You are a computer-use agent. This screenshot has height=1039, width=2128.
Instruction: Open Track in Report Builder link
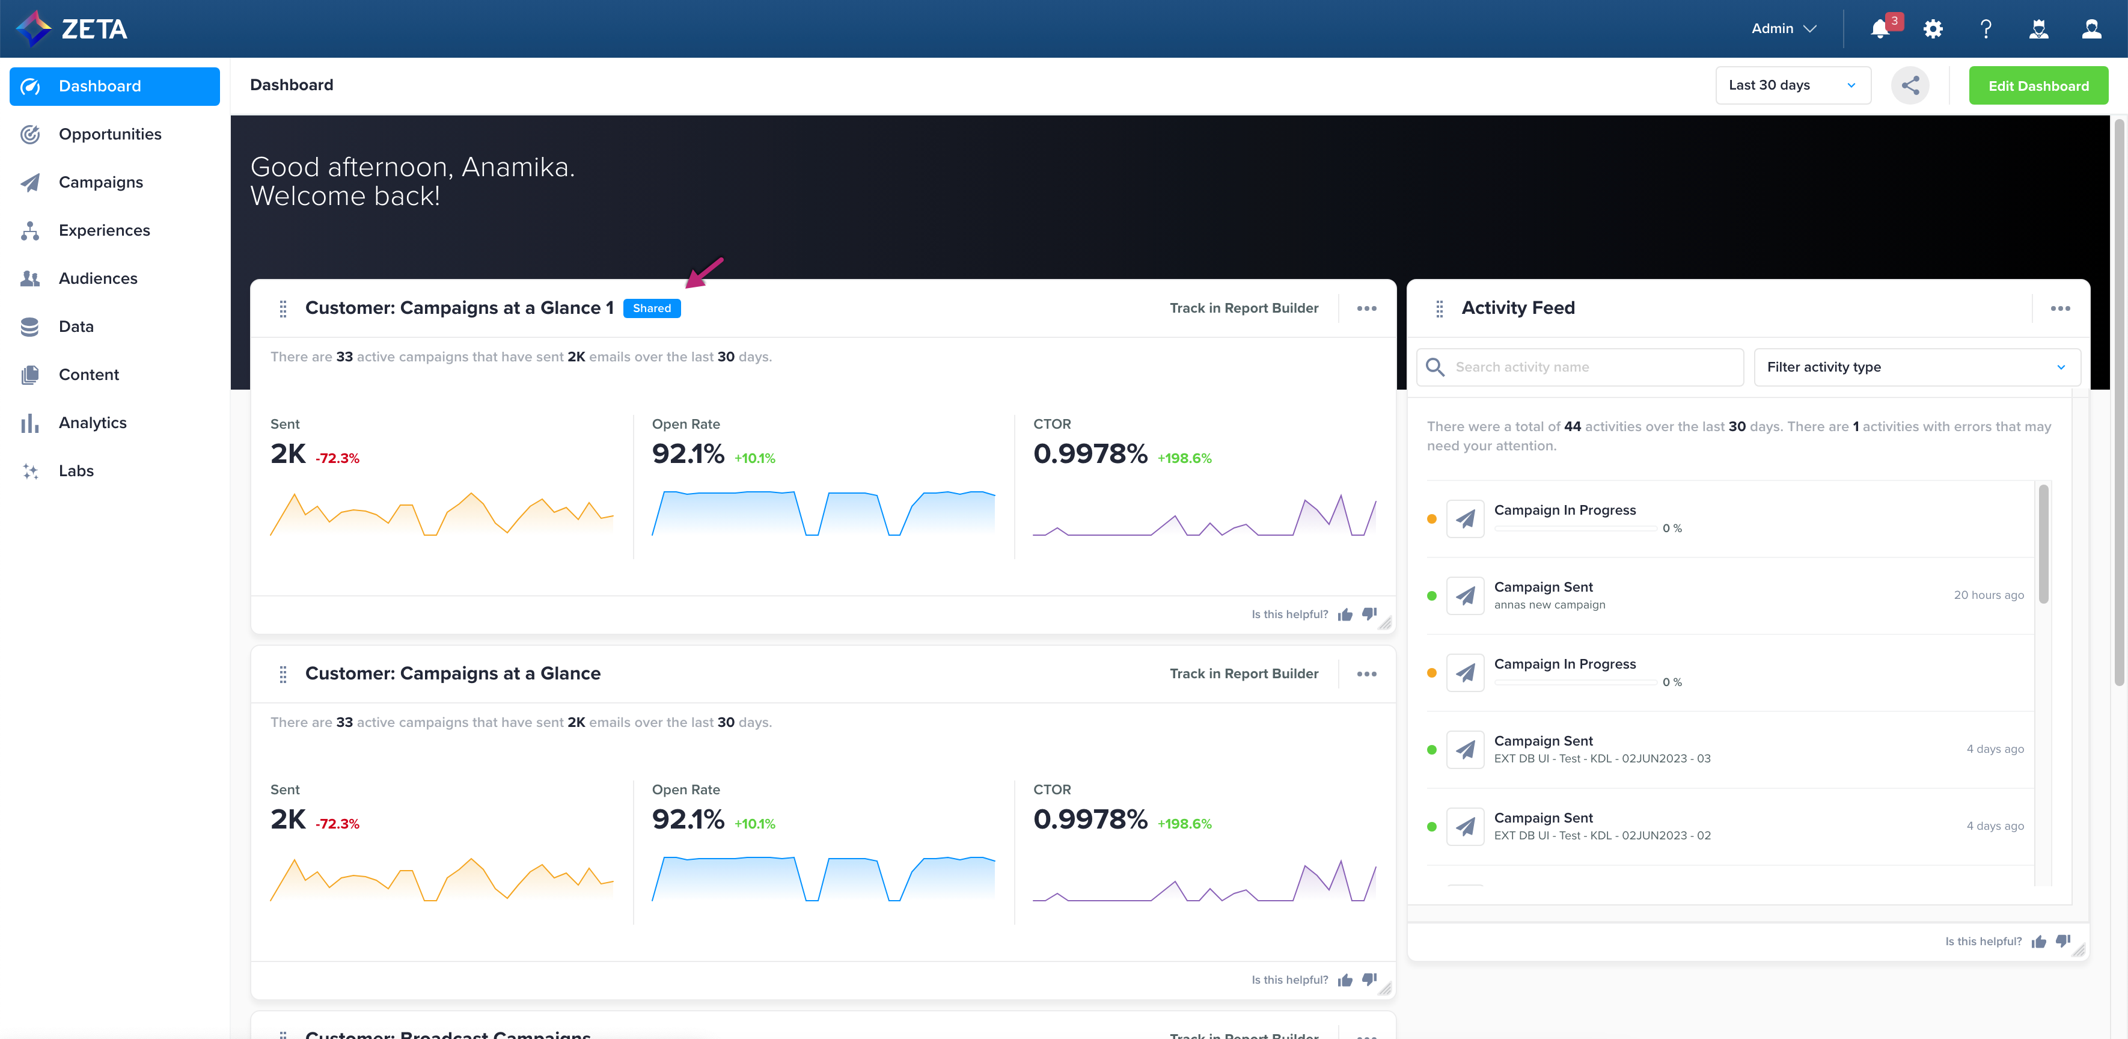coord(1243,307)
